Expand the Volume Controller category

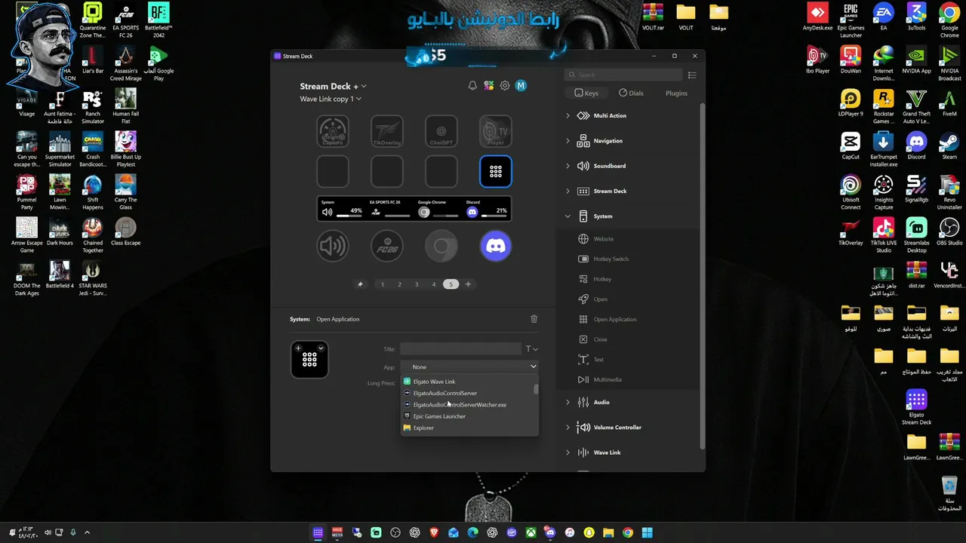point(568,428)
